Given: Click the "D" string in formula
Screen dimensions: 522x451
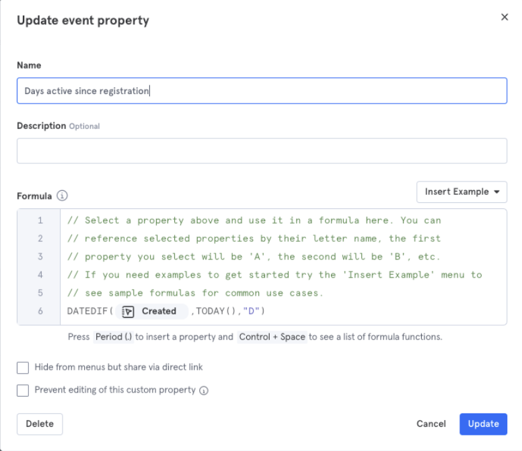Looking at the screenshot, I should (x=251, y=311).
